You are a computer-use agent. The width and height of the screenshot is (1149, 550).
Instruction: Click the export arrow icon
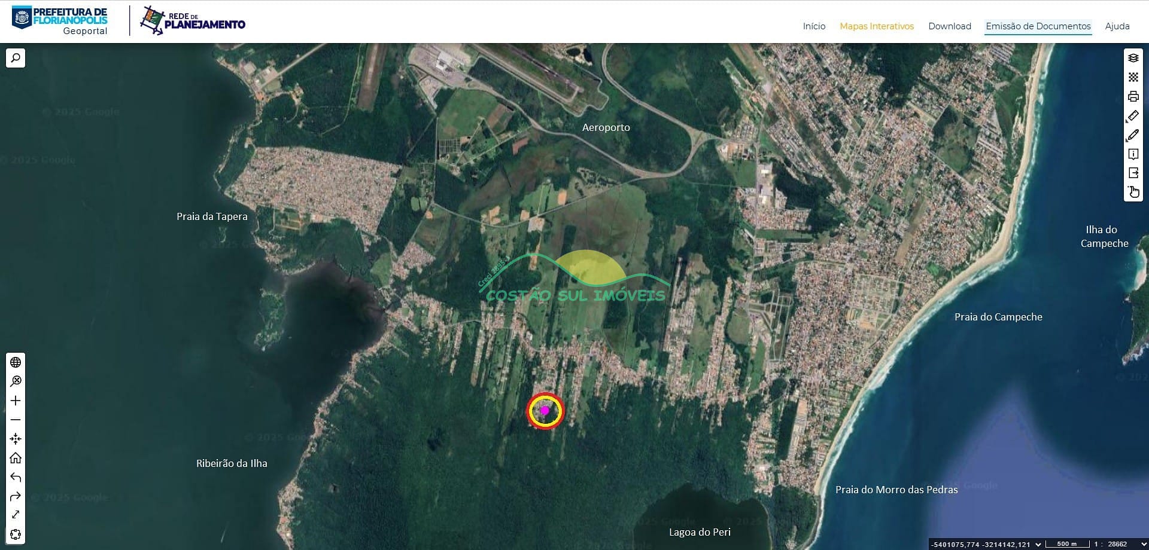(1133, 173)
